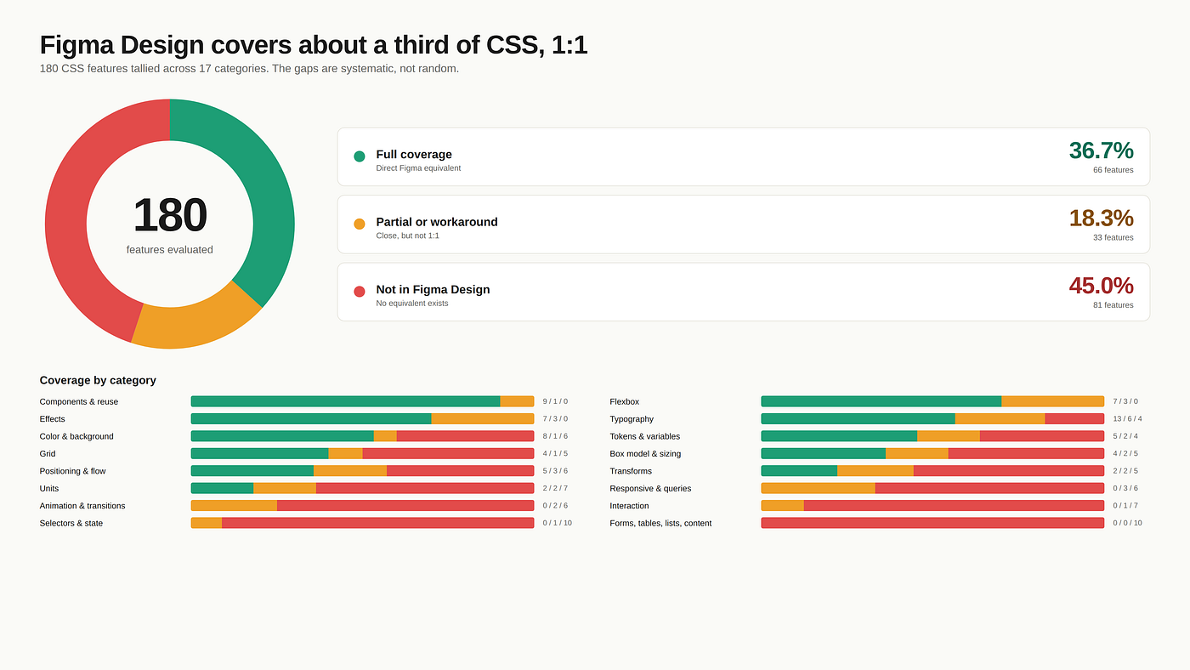The image size is (1190, 670).
Task: Click the 'Coverage by category' heading
Action: tap(98, 380)
